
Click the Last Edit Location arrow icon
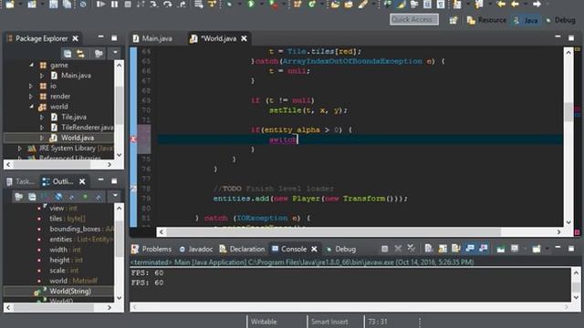coord(501,4)
